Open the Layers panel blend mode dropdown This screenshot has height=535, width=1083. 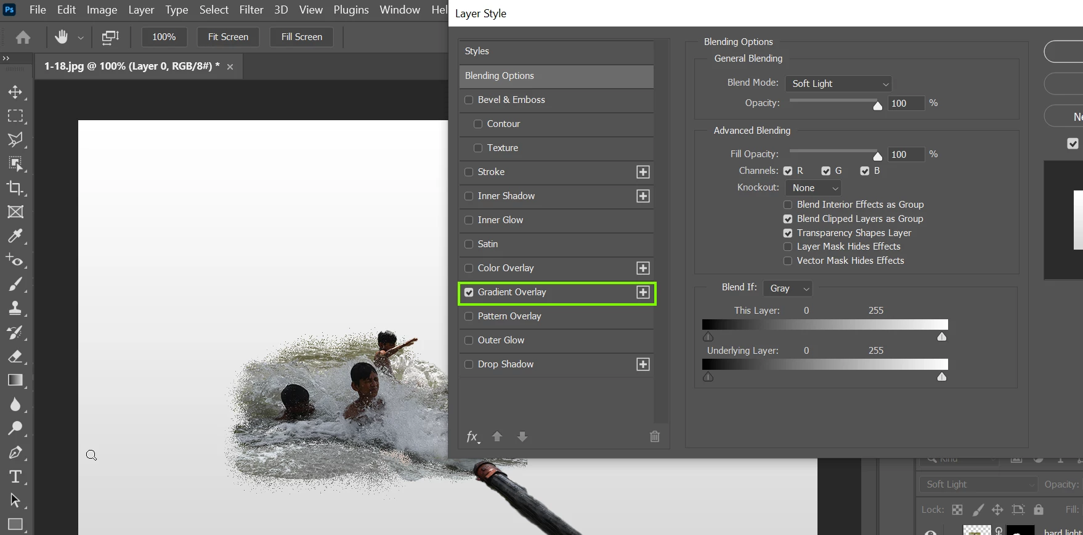tap(978, 484)
